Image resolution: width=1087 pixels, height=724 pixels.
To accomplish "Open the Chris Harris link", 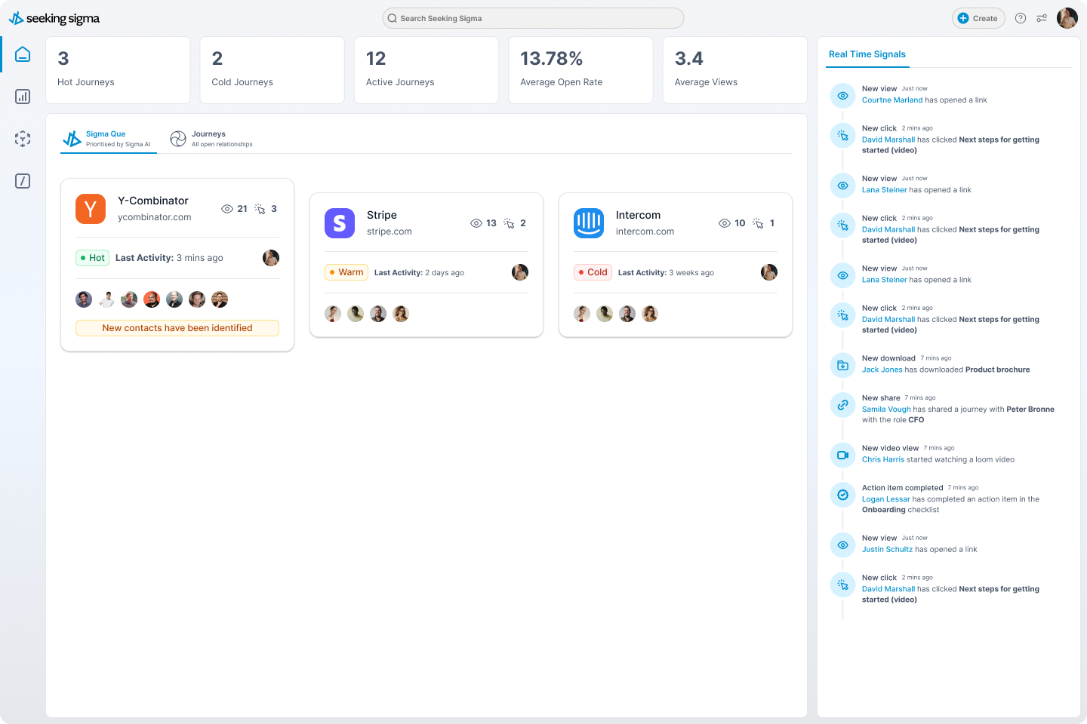I will click(x=883, y=460).
